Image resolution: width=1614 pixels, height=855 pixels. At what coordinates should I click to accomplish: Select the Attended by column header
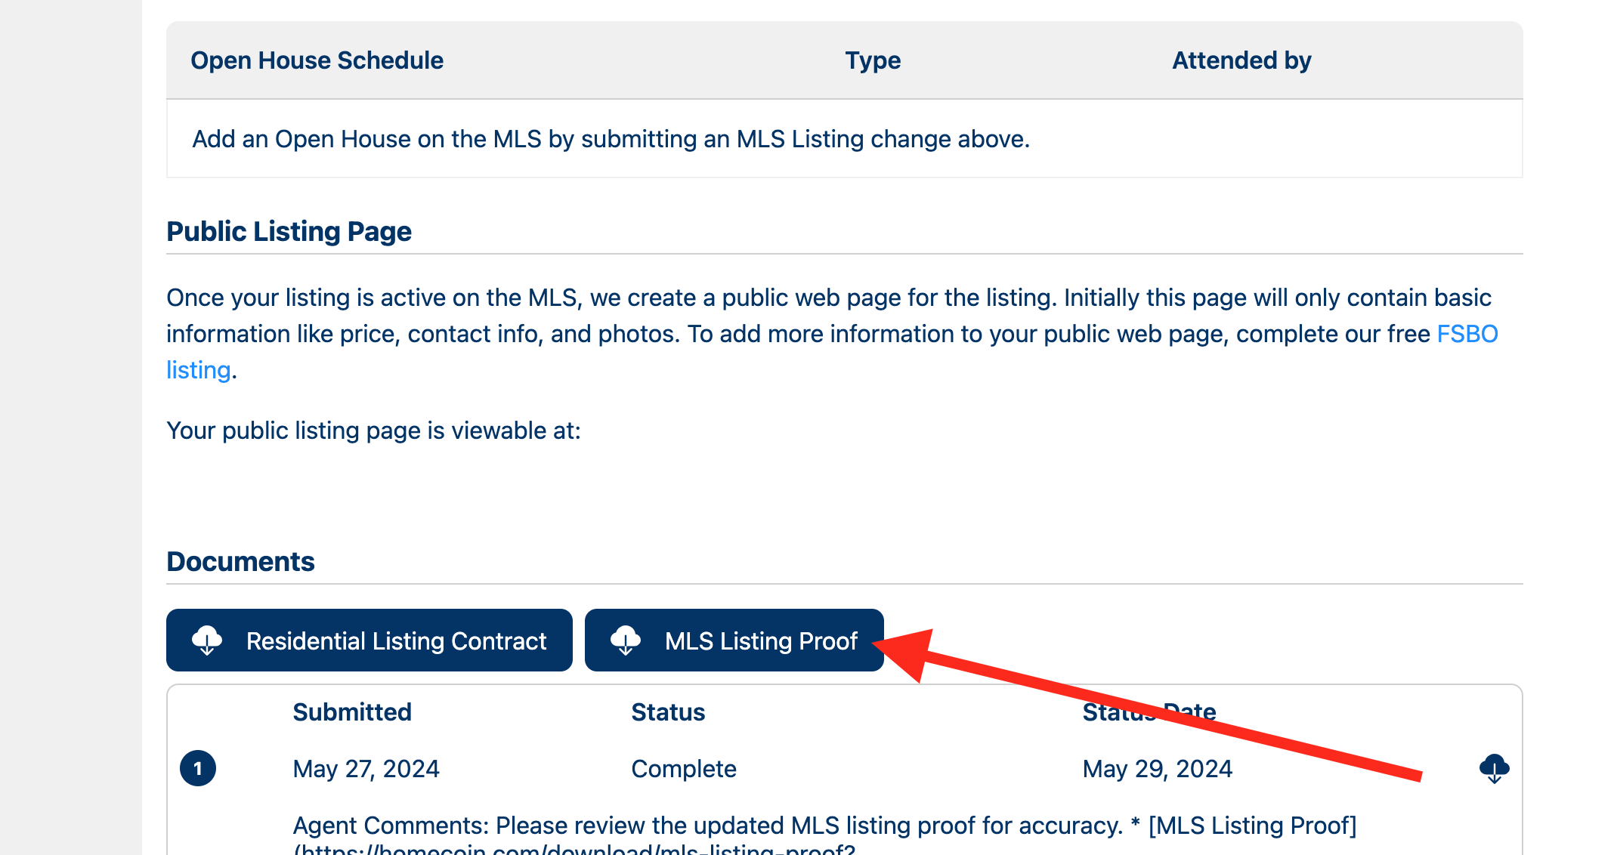[x=1241, y=60]
